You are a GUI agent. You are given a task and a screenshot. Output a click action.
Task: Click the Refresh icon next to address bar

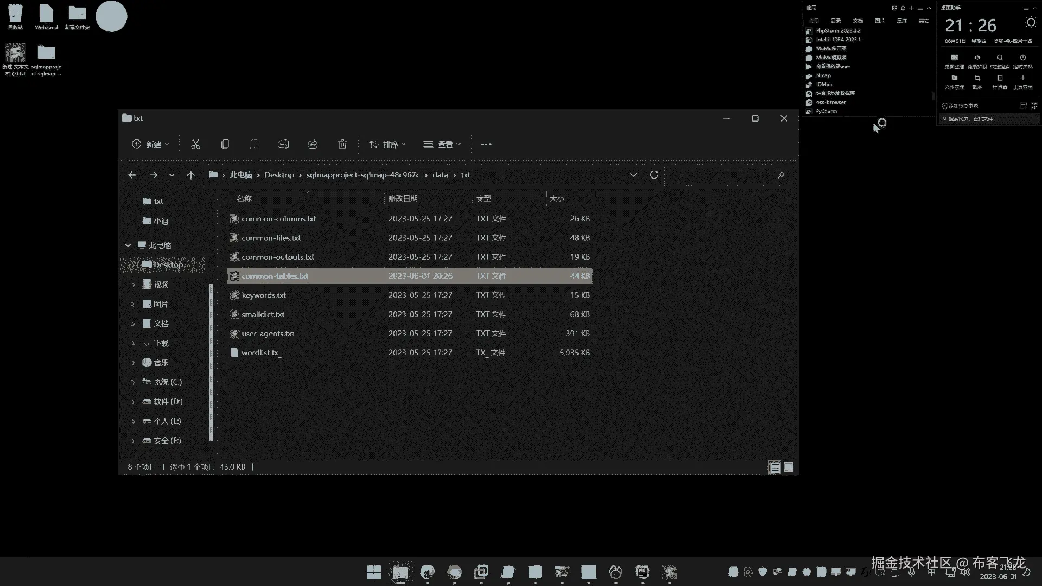coord(654,175)
